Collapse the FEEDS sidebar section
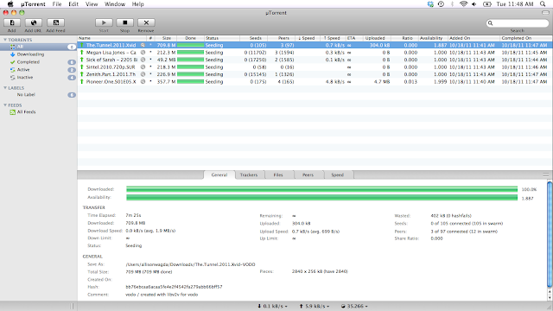The height and width of the screenshot is (311, 553). pos(5,105)
